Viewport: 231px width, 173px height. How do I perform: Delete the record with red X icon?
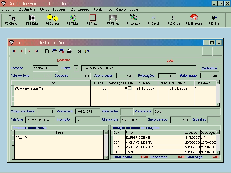62,51
